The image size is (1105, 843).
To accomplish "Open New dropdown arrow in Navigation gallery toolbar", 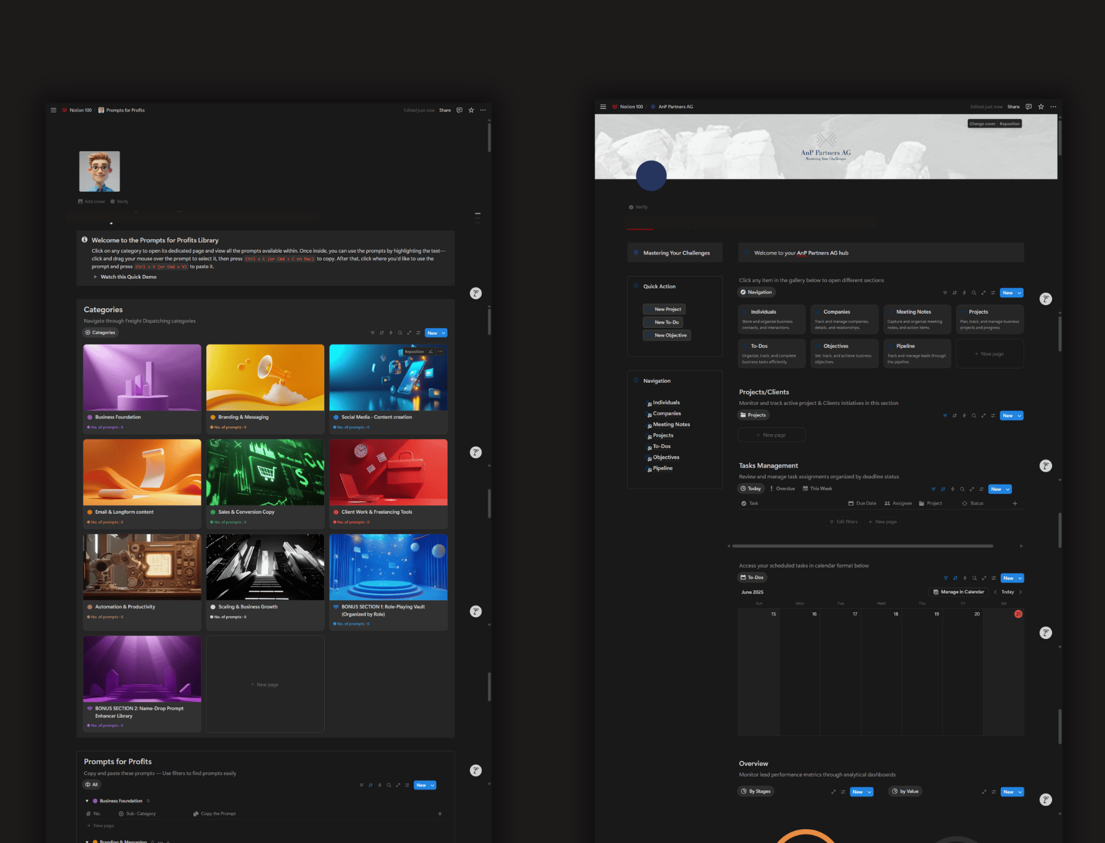I will [1019, 293].
